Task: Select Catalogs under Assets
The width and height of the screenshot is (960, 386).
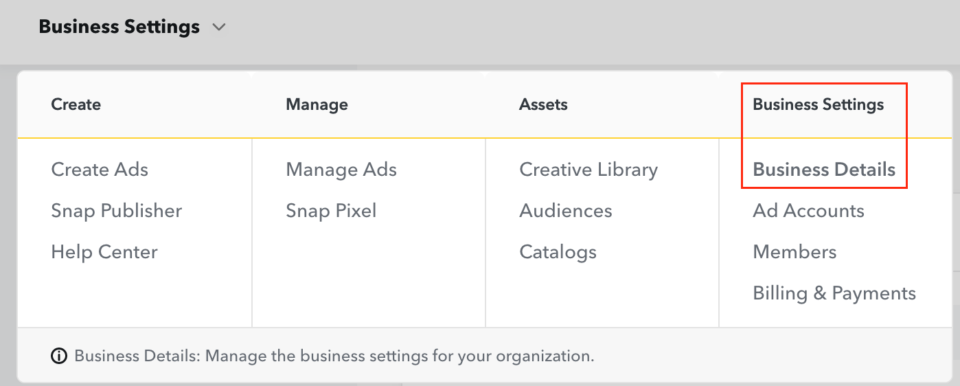Action: [x=558, y=252]
